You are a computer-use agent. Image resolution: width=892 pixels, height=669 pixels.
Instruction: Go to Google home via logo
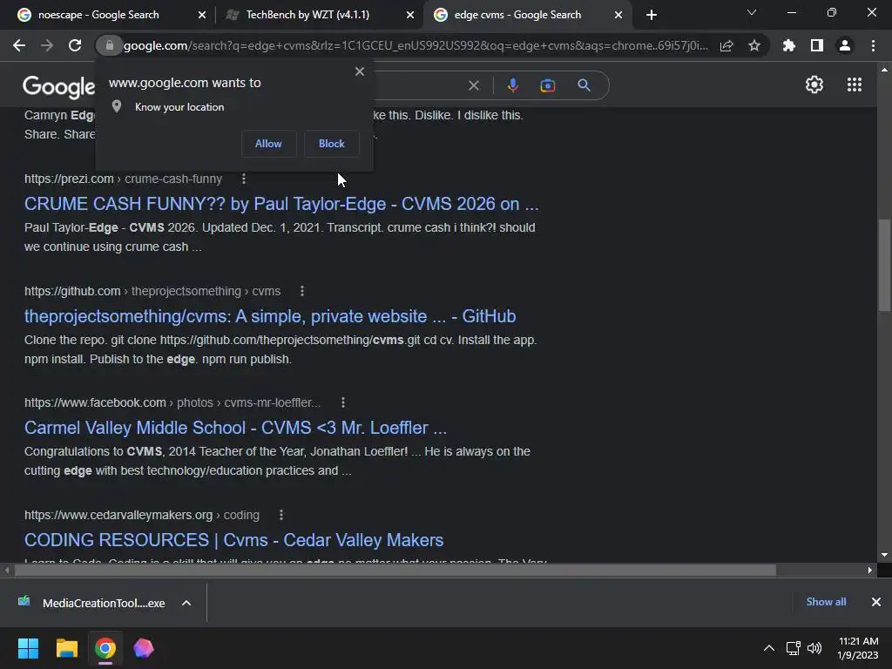(x=58, y=86)
